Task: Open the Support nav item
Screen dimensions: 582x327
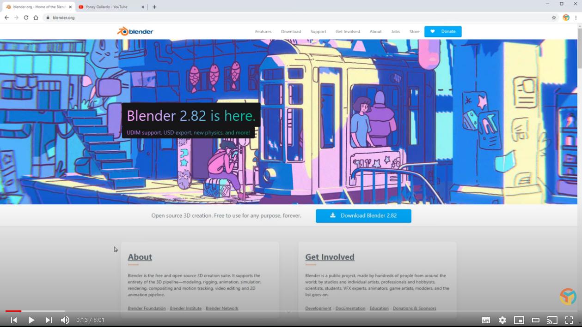Action: 318,31
